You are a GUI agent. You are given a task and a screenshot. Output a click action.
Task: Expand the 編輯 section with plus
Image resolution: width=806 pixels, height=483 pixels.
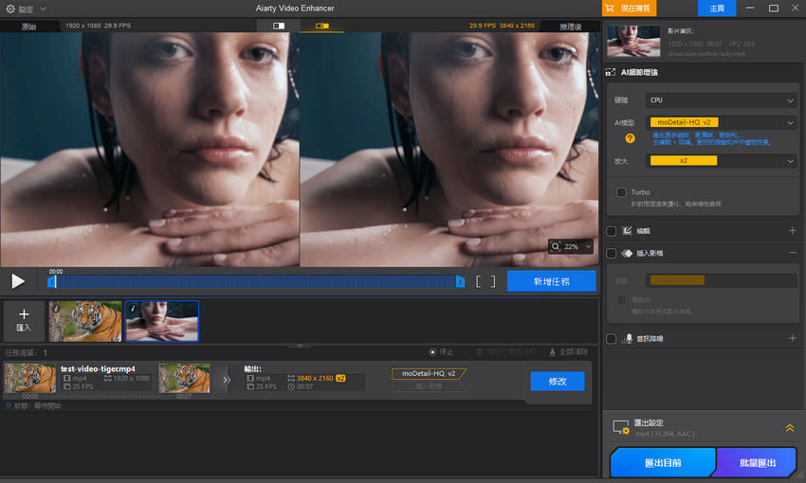click(792, 231)
